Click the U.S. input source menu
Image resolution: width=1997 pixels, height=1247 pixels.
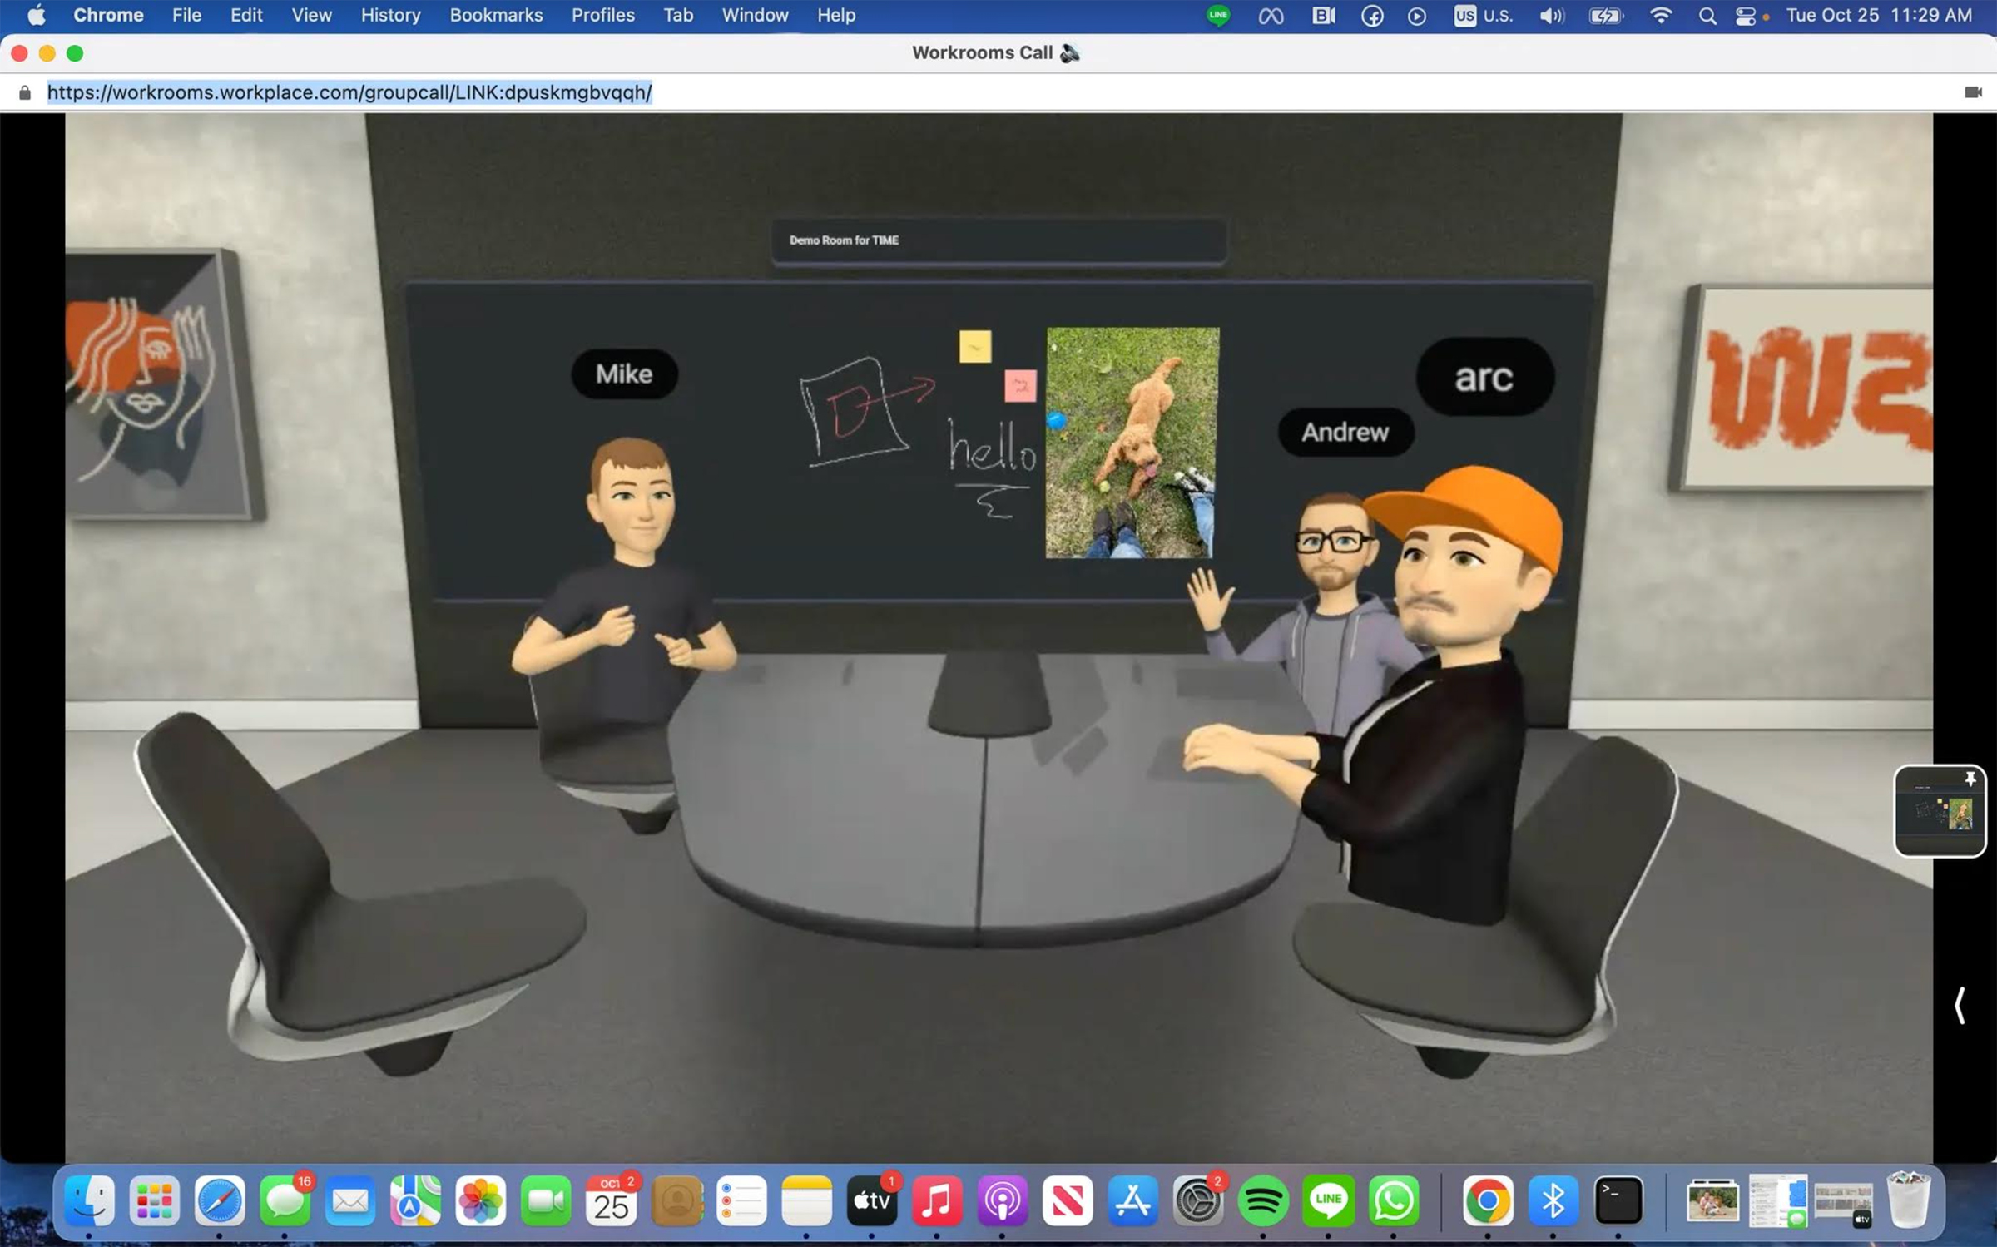tap(1484, 15)
